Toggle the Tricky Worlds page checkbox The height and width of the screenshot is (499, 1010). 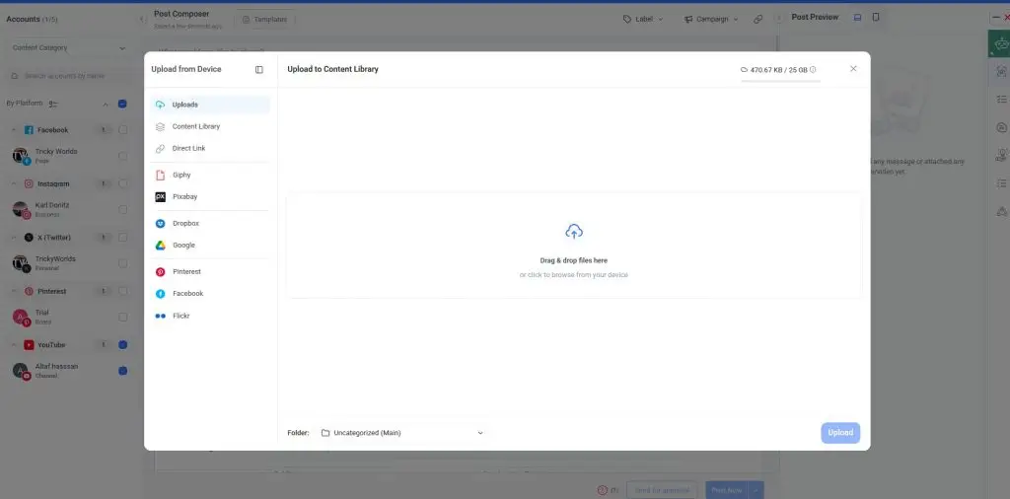[x=122, y=156]
